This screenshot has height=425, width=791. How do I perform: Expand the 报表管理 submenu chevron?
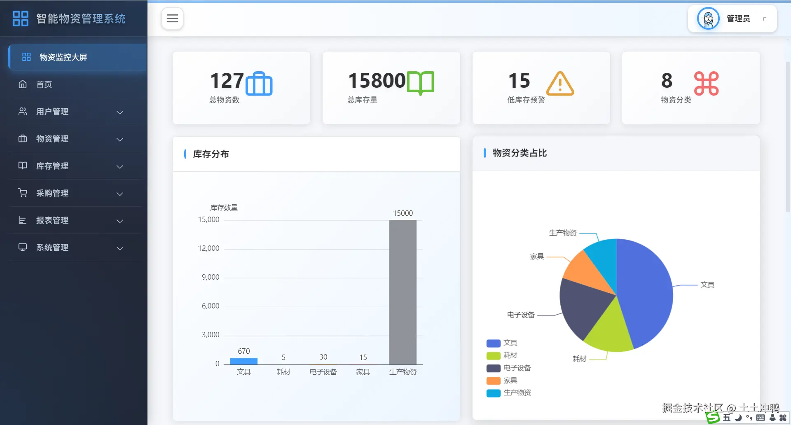[x=120, y=221]
